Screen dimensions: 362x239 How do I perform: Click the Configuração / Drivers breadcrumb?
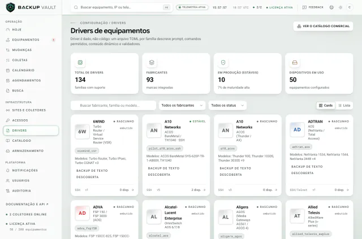[x=103, y=23]
